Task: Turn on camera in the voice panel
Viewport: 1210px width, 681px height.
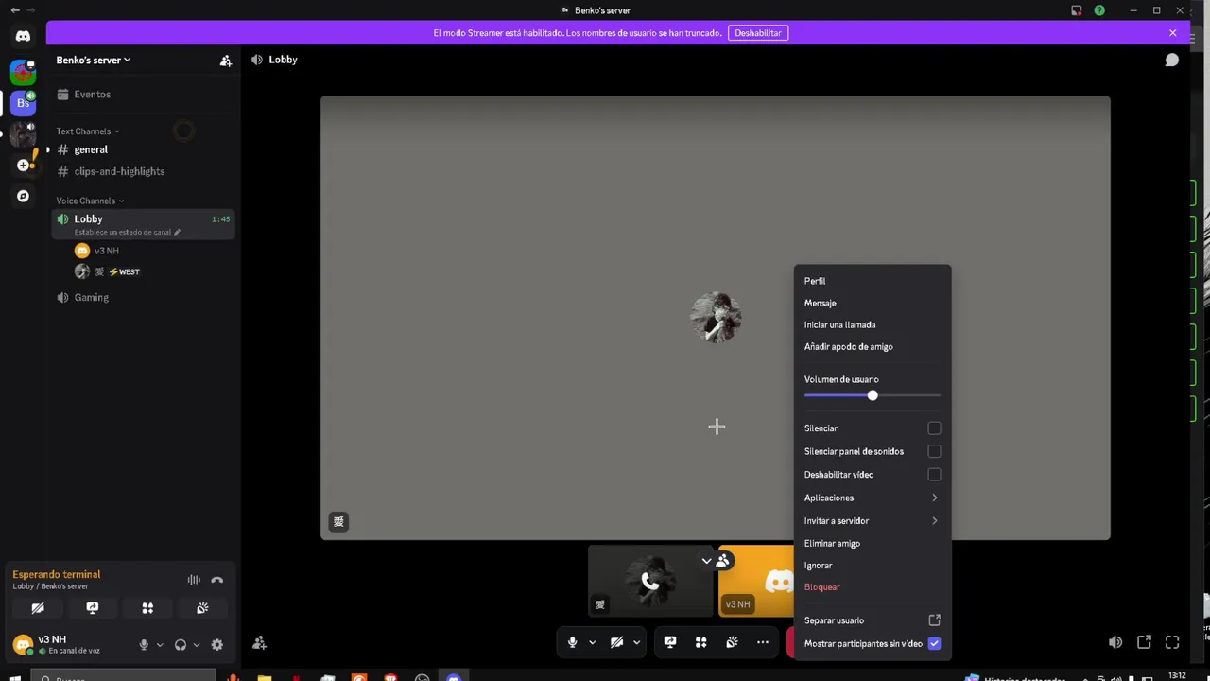Action: point(38,608)
